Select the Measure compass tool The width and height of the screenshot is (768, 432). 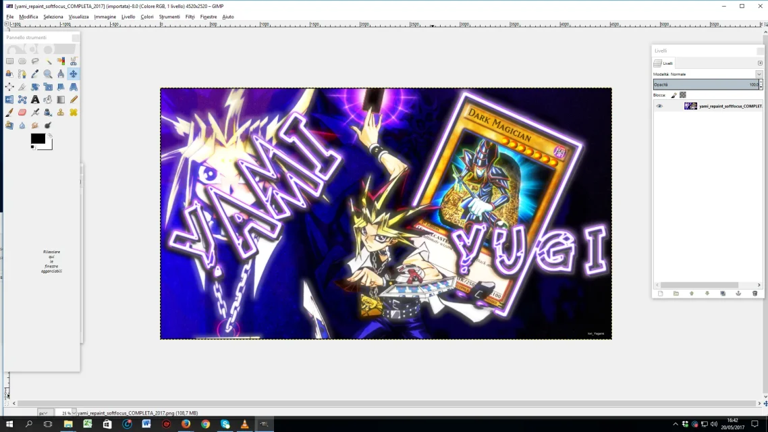61,74
